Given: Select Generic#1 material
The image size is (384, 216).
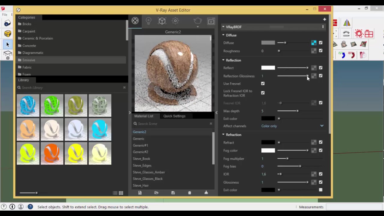Looking at the screenshot, I should click(x=140, y=145).
